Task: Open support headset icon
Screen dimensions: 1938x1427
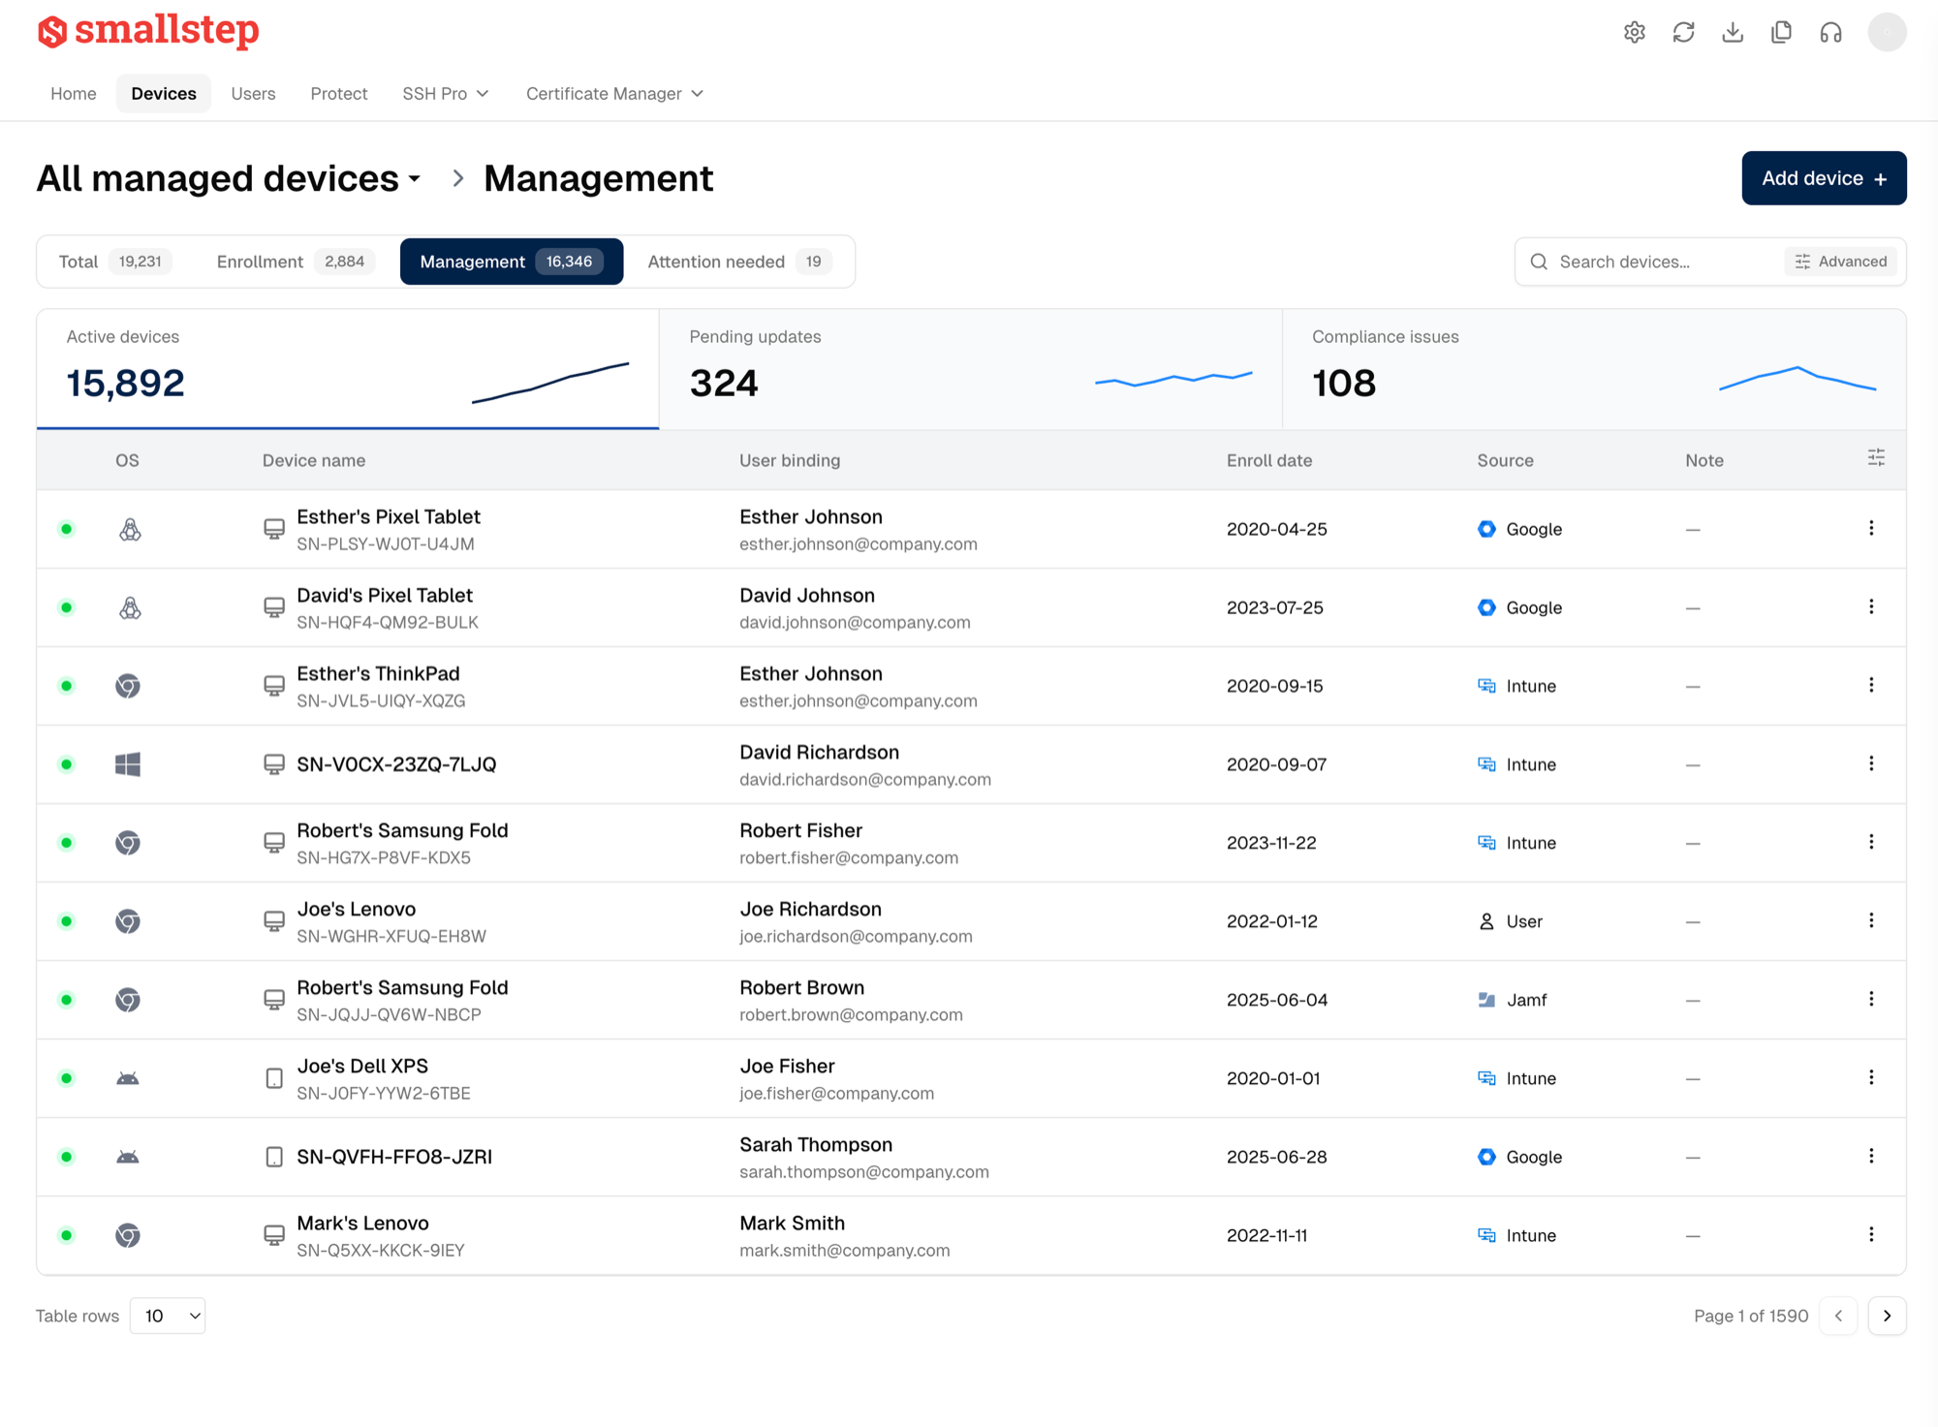Action: point(1830,32)
